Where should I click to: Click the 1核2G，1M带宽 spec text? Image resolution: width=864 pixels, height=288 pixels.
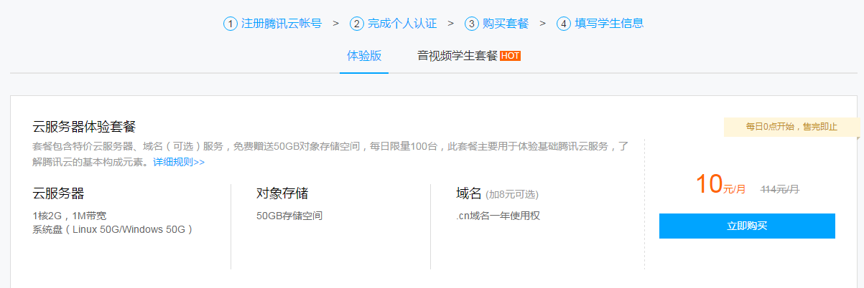70,216
